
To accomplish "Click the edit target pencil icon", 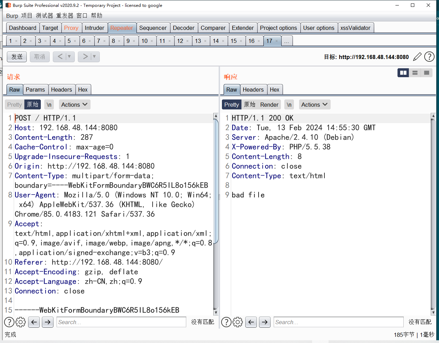I will pos(417,57).
